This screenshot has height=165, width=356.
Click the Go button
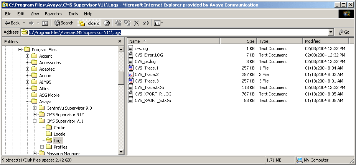click(344, 32)
